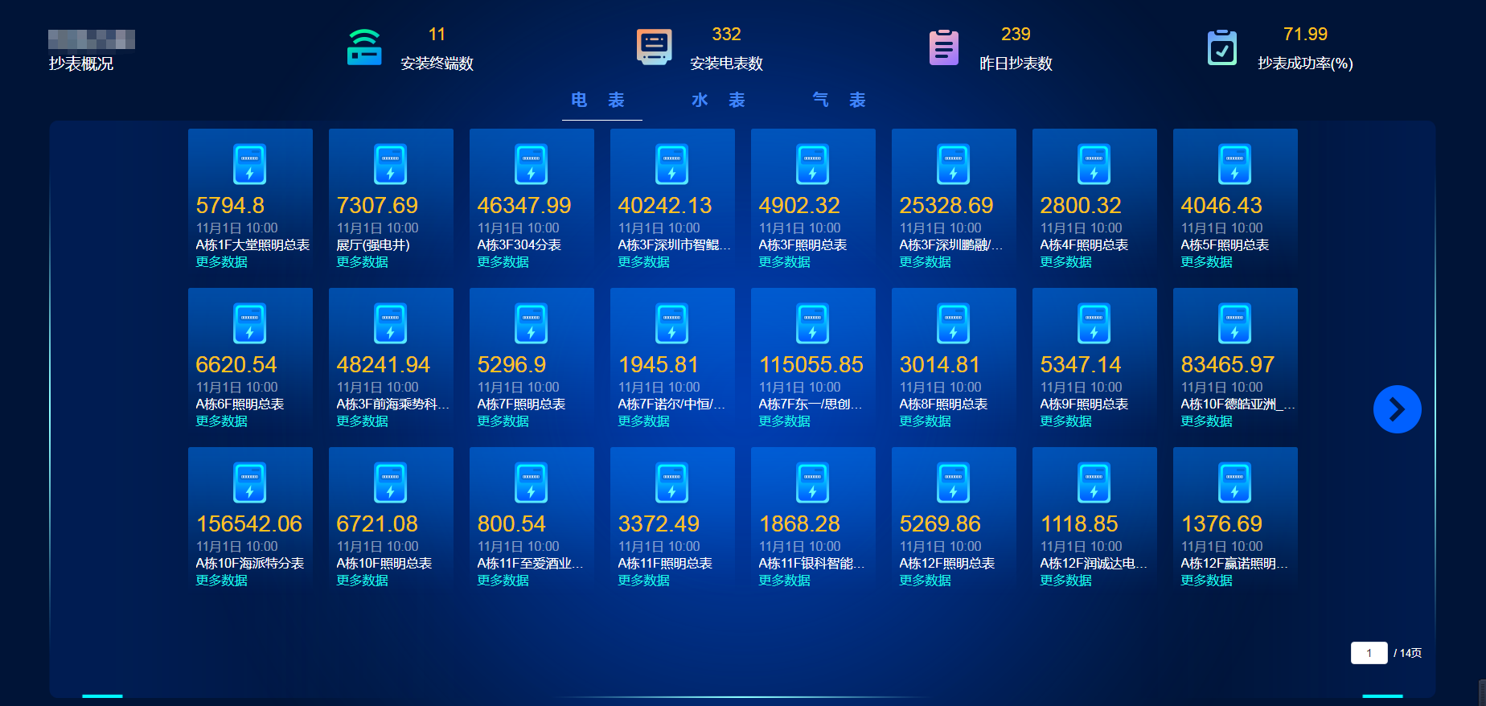Open 更多数据 under A栋5F照明总表
Viewport: 1486px width, 706px height.
tap(1207, 262)
